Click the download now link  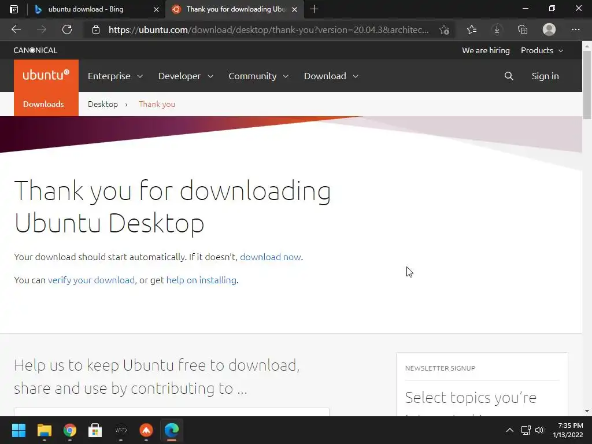click(x=271, y=257)
